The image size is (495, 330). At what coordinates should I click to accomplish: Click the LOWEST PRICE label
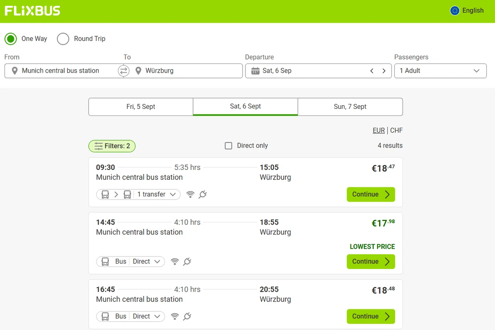[x=372, y=247]
